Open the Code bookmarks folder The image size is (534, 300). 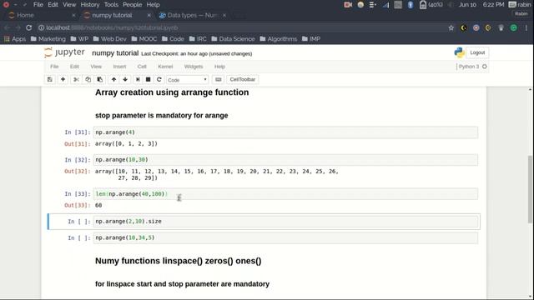coord(173,39)
